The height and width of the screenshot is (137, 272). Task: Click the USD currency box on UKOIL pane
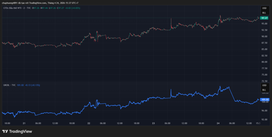click(x=264, y=86)
